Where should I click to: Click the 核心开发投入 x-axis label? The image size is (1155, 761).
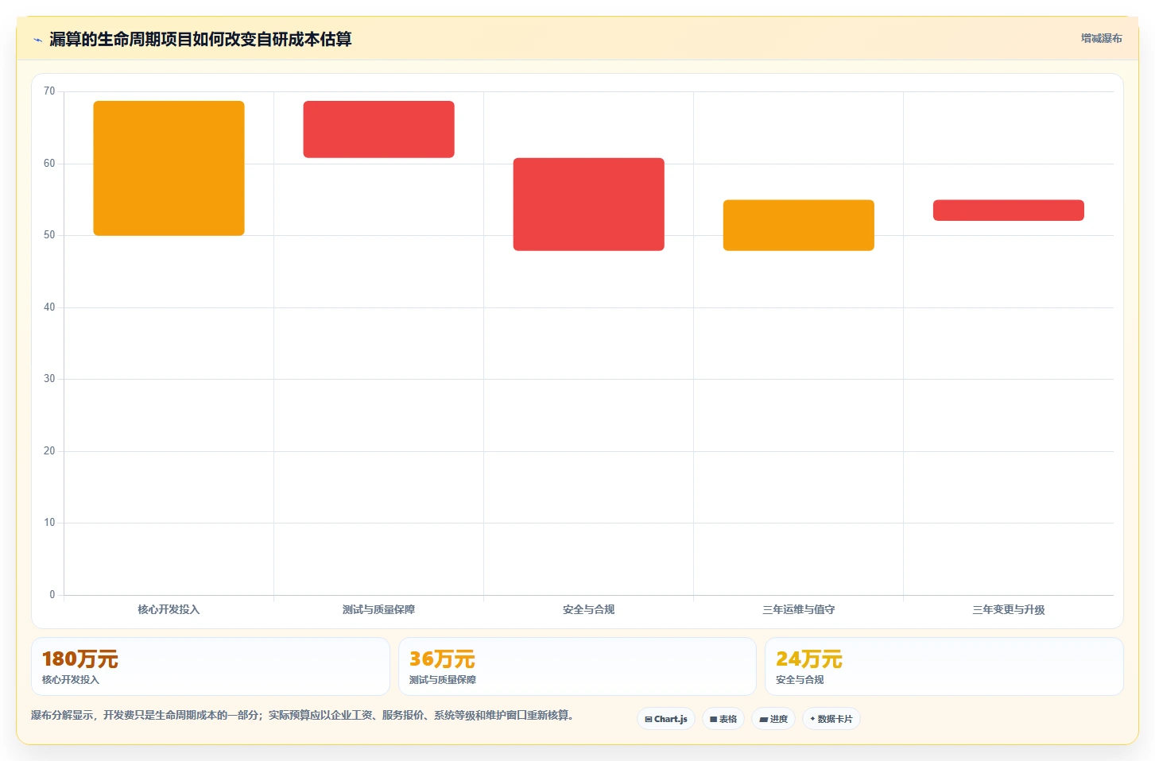169,610
